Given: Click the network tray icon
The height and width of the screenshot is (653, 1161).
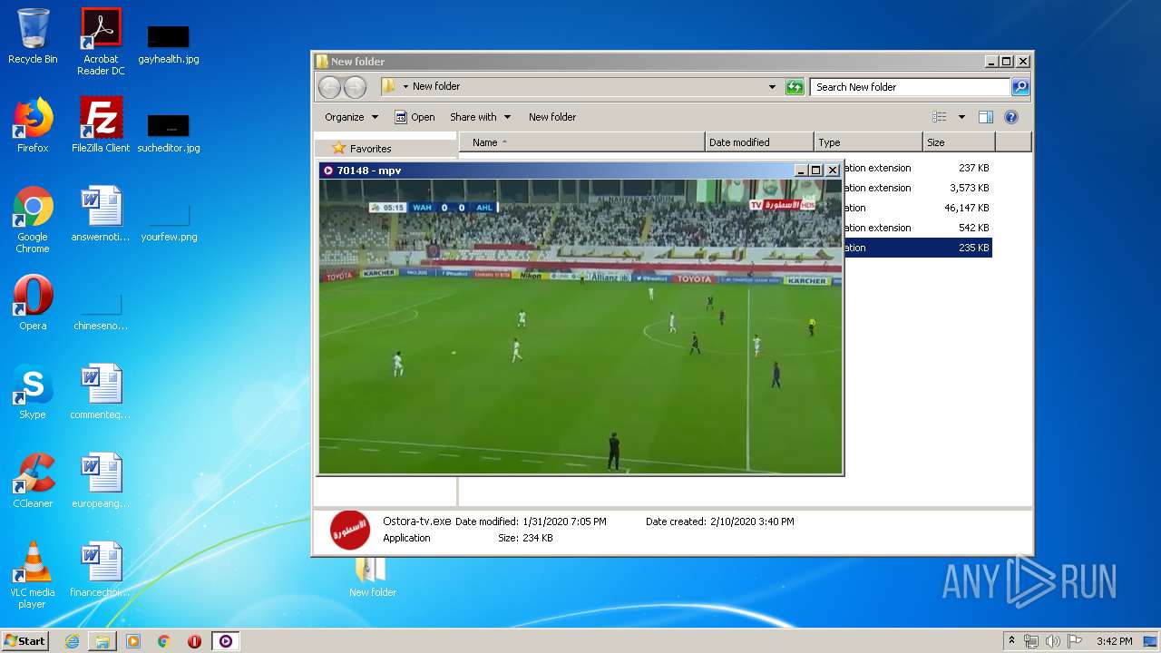Looking at the screenshot, I should click(1031, 641).
